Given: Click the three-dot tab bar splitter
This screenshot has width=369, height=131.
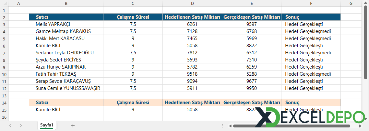Looking at the screenshot, I should (222, 126).
